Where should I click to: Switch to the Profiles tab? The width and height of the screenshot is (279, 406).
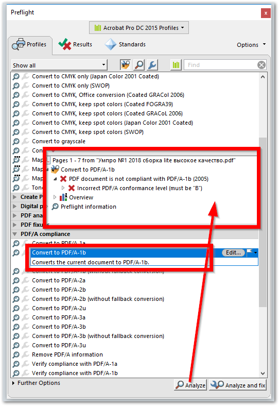(29, 44)
